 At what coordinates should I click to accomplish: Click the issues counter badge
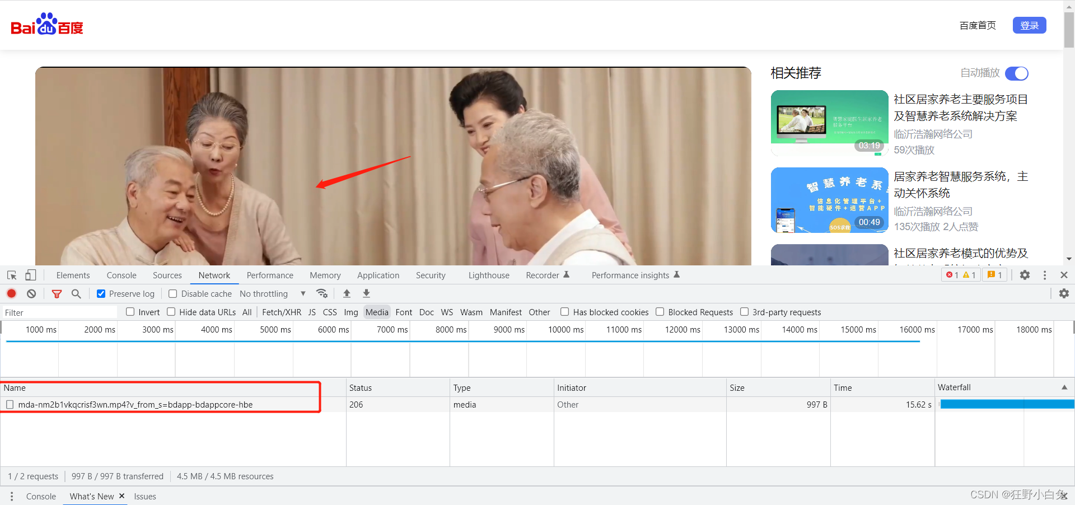click(x=994, y=275)
